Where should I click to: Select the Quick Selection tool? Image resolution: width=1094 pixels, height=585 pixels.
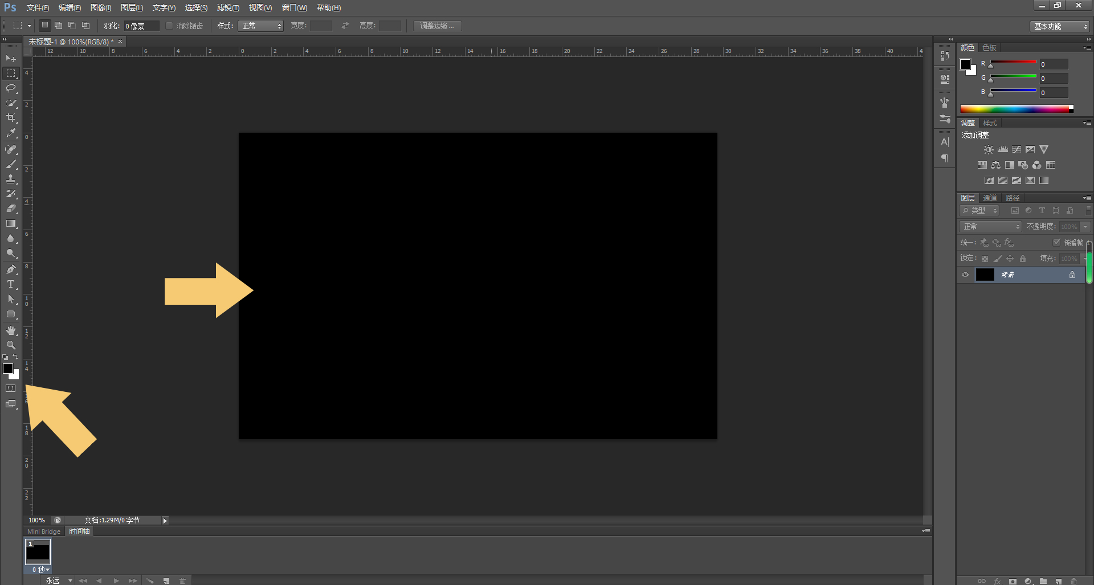(11, 103)
